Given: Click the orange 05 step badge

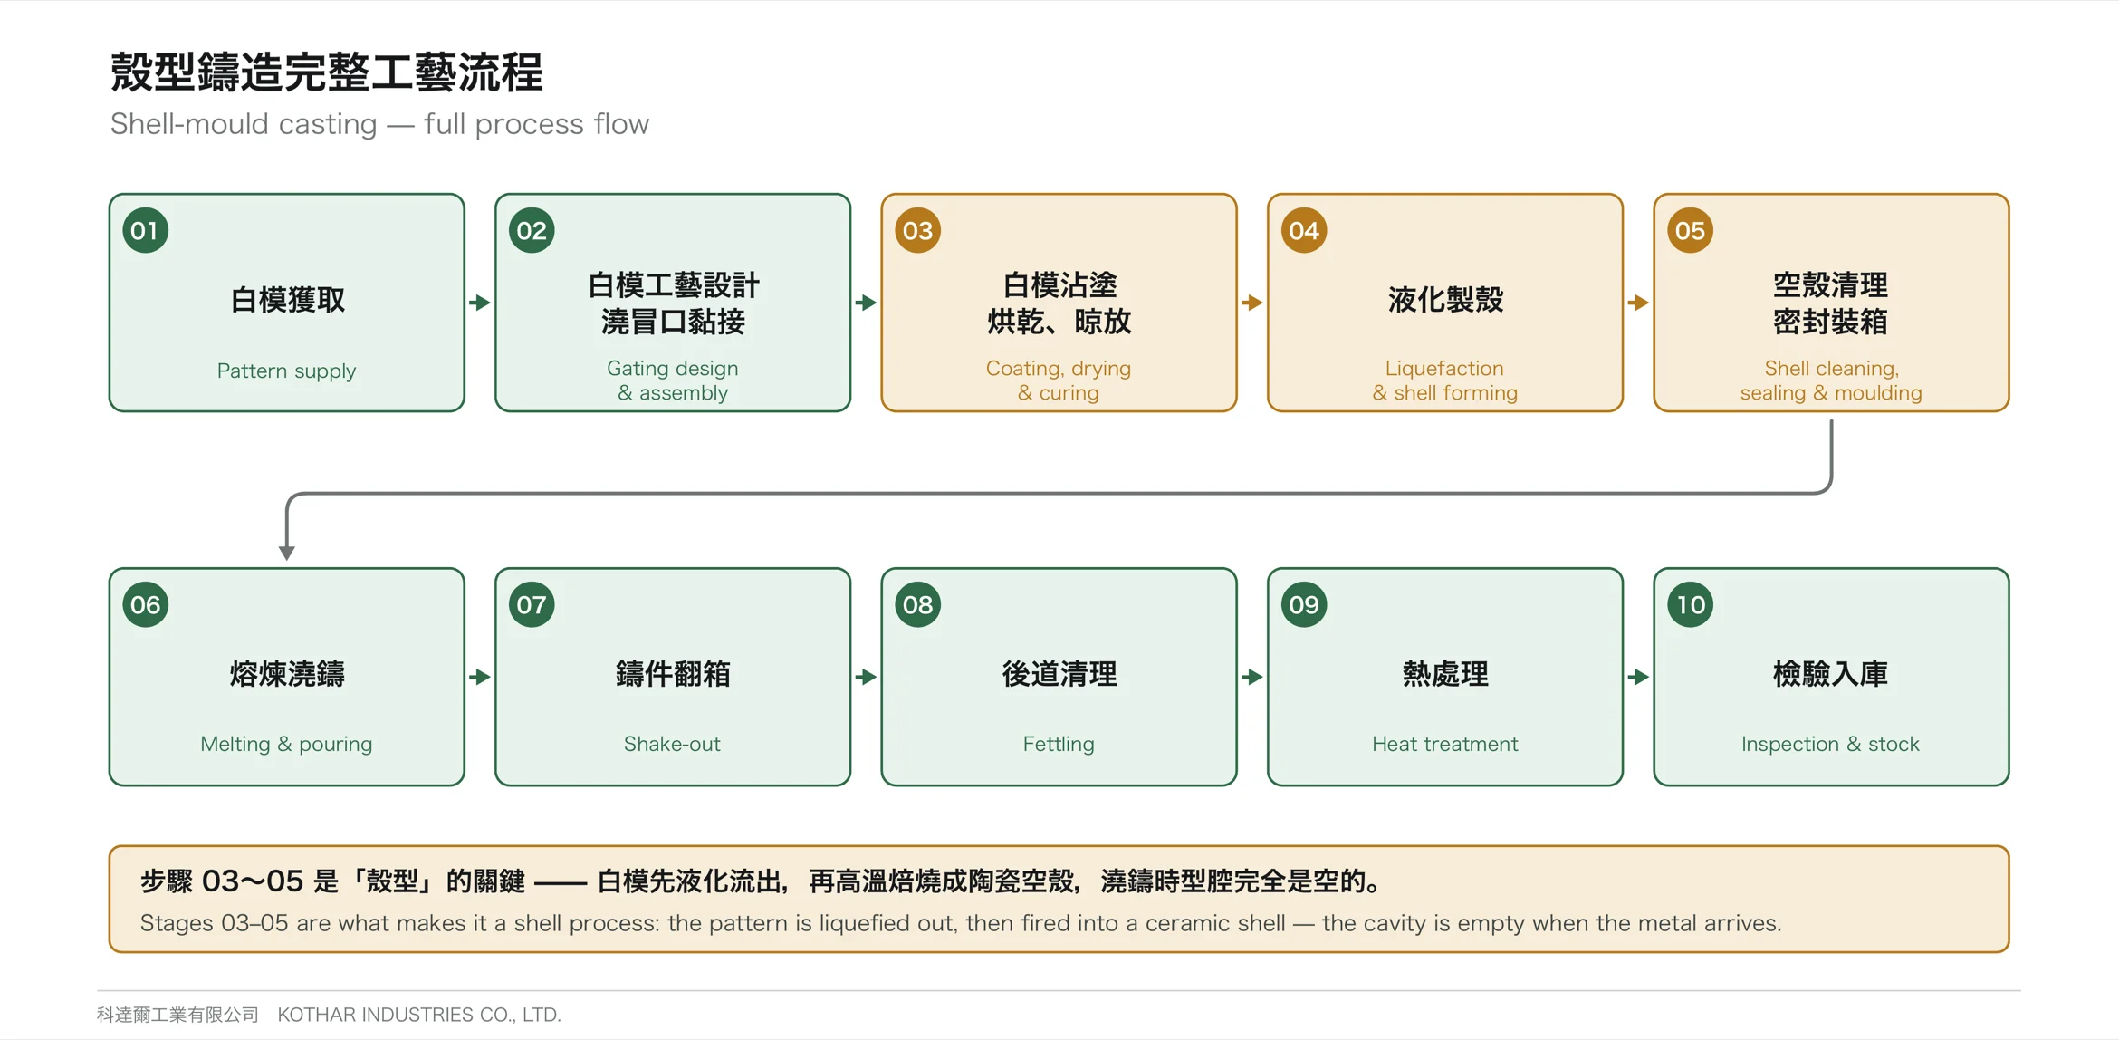Looking at the screenshot, I should pyautogui.click(x=1690, y=231).
